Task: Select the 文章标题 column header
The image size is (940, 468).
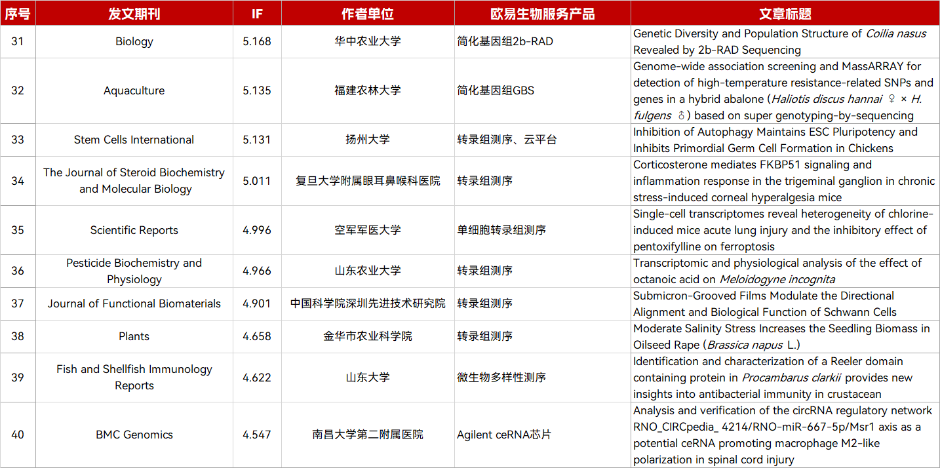Action: [x=785, y=13]
